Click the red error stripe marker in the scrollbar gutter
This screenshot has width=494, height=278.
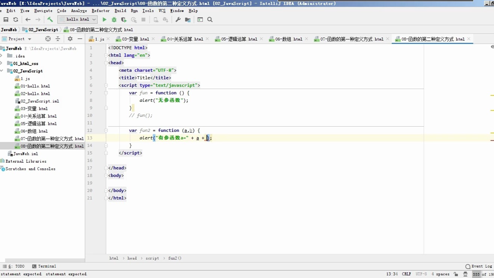click(x=492, y=140)
